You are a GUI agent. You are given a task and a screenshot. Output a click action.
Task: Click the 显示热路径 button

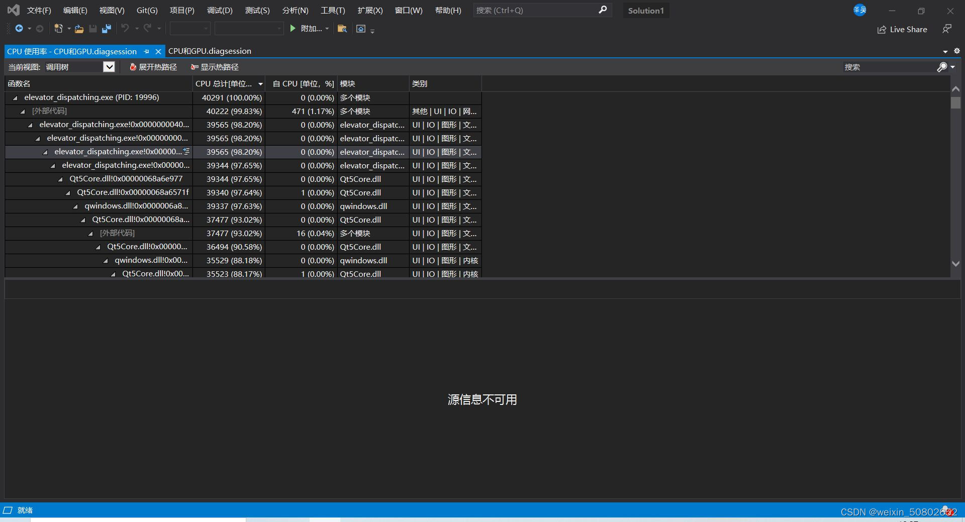(215, 67)
